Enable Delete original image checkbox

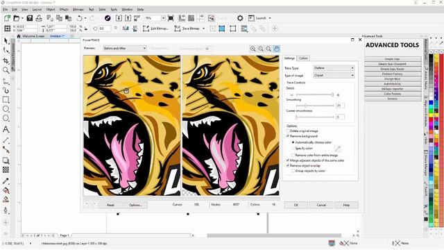pos(288,131)
